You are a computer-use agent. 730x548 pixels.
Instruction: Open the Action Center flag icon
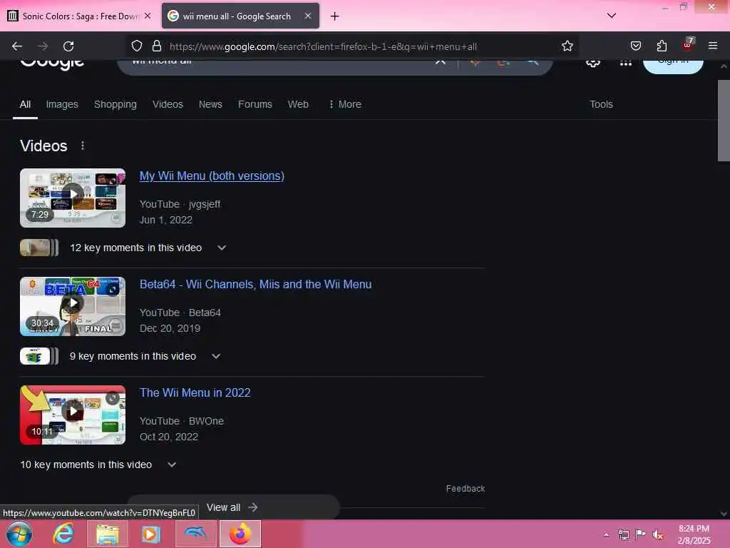(x=641, y=534)
